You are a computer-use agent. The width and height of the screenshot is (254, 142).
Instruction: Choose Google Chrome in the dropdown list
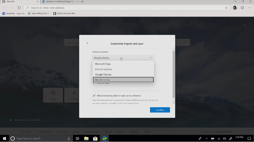103,75
